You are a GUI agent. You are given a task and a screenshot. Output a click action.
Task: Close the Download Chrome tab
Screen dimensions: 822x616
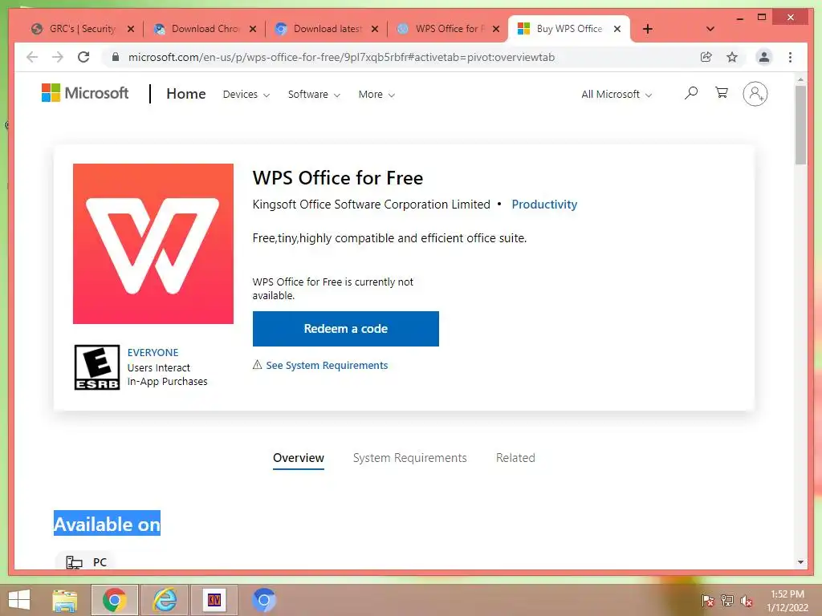click(253, 29)
